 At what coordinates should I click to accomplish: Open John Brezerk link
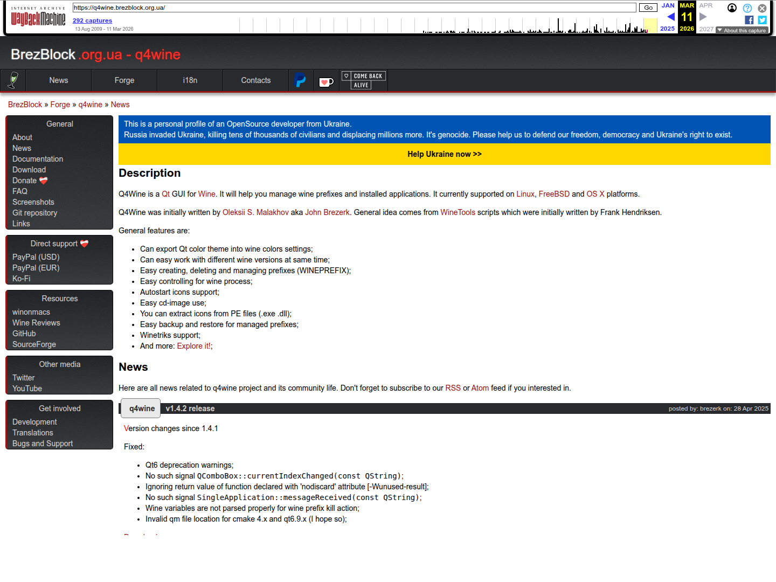(327, 212)
